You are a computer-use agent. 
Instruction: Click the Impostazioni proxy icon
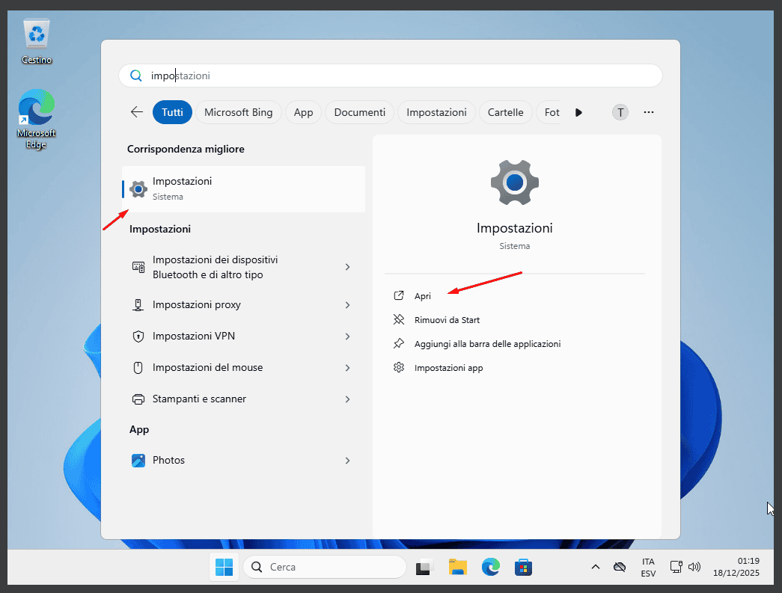[x=138, y=304]
